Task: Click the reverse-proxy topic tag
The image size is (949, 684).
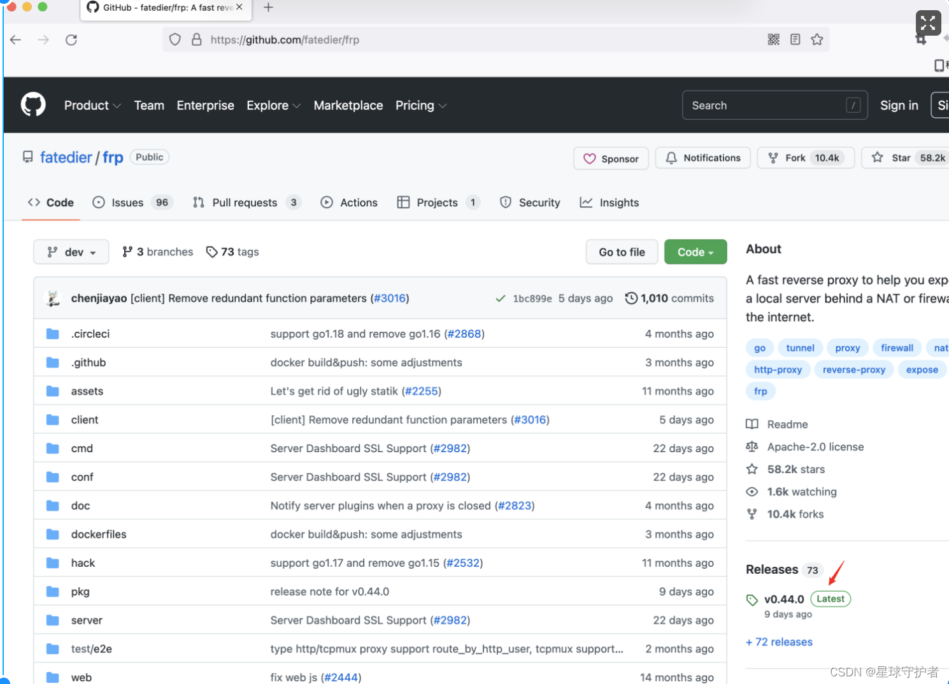Action: tap(853, 369)
